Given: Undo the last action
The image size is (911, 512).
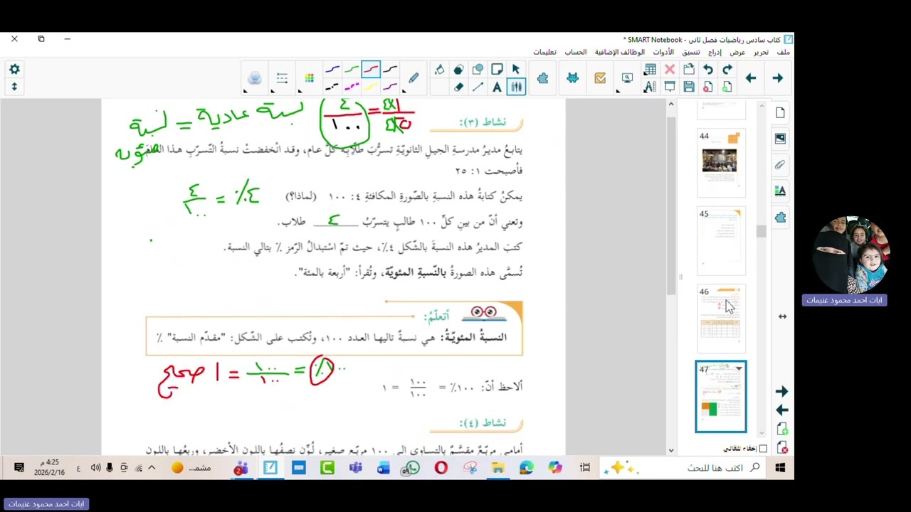Looking at the screenshot, I should tap(708, 70).
